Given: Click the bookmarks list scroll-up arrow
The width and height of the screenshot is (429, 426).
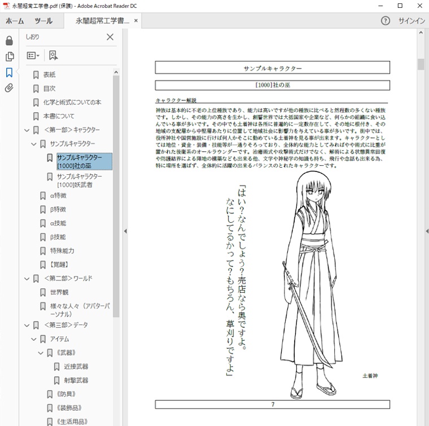Looking at the screenshot, I should tap(116, 72).
